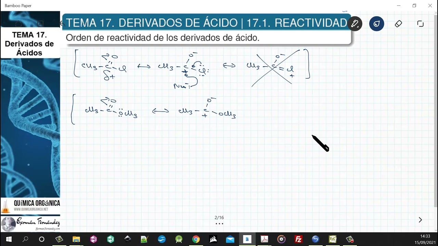The image size is (438, 246).
Task: Open the Mail app in the taskbar
Action: [x=230, y=239]
